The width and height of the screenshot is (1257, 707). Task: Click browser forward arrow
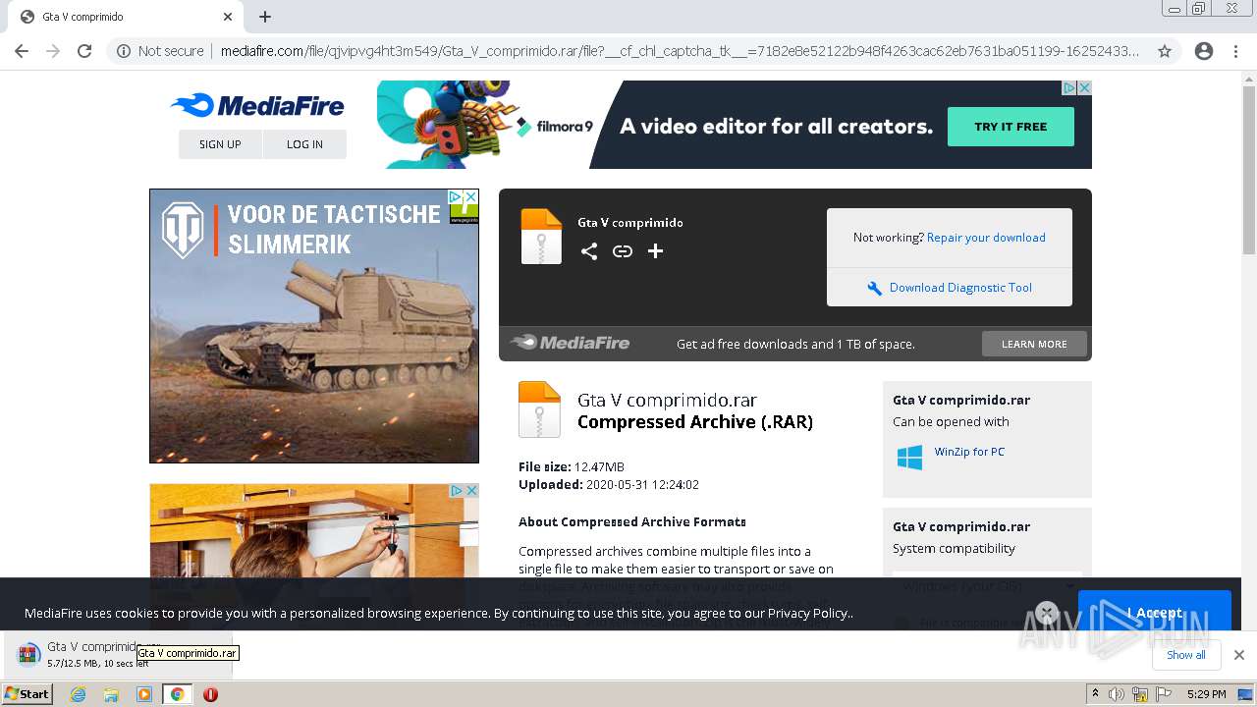[x=53, y=51]
